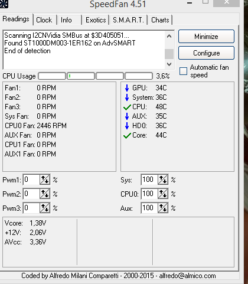Click the fourth CPU Usage bar
This screenshot has width=248, height=284.
point(139,76)
